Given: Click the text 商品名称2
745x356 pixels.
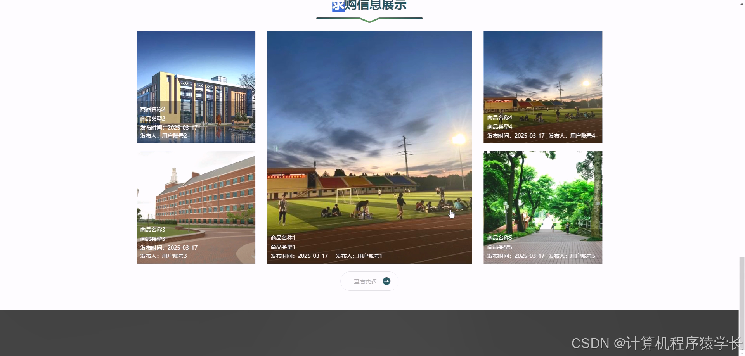Looking at the screenshot, I should click(x=152, y=109).
